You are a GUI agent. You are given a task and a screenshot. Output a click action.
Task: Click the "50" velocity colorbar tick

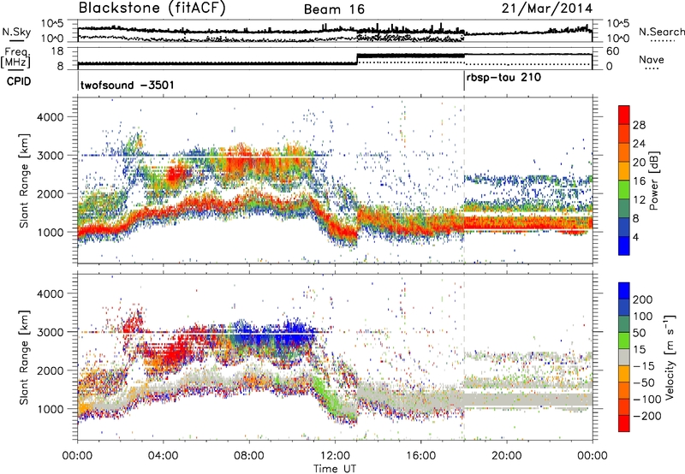[639, 333]
